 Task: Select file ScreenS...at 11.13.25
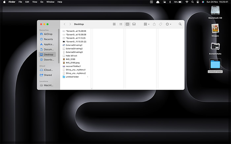pyautogui.click(x=76, y=38)
